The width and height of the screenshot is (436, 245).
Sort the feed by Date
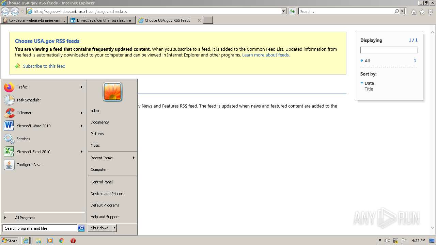point(369,83)
